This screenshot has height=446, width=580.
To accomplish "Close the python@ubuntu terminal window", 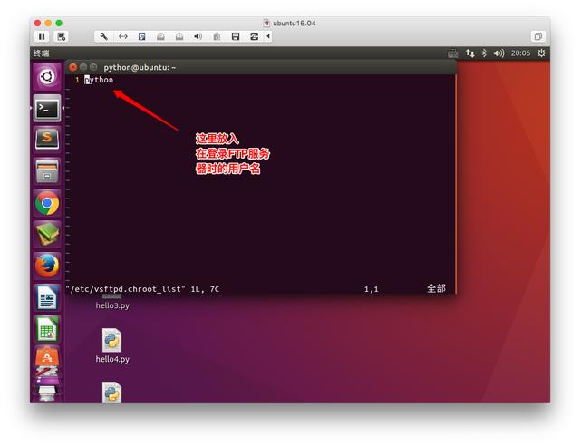I will pos(73,67).
